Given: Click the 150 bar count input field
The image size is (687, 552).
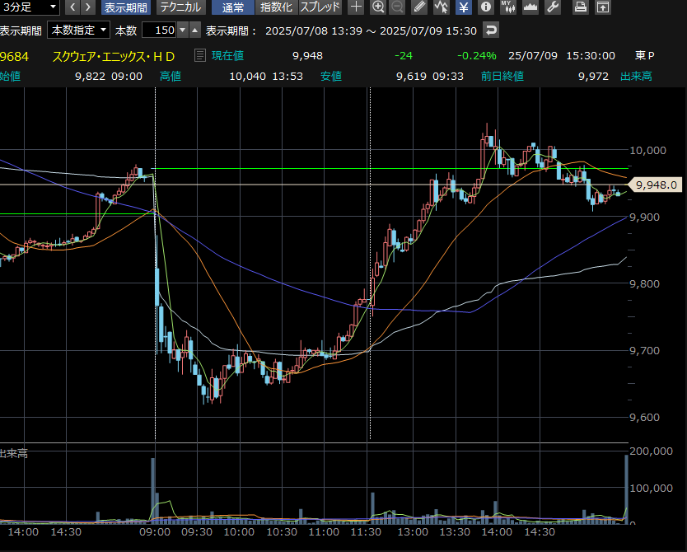Looking at the screenshot, I should point(159,30).
